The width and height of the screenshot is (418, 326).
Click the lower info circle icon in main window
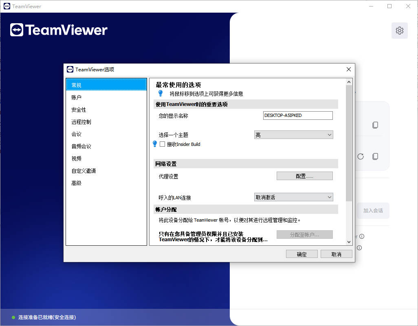[359, 248]
